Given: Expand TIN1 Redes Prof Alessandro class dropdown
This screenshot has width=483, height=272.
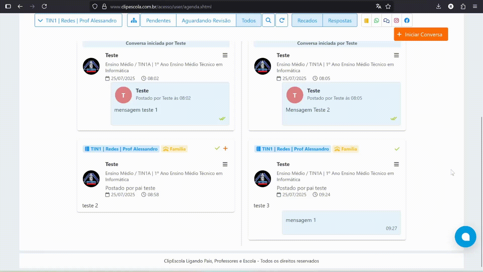Looking at the screenshot, I should click(x=78, y=20).
